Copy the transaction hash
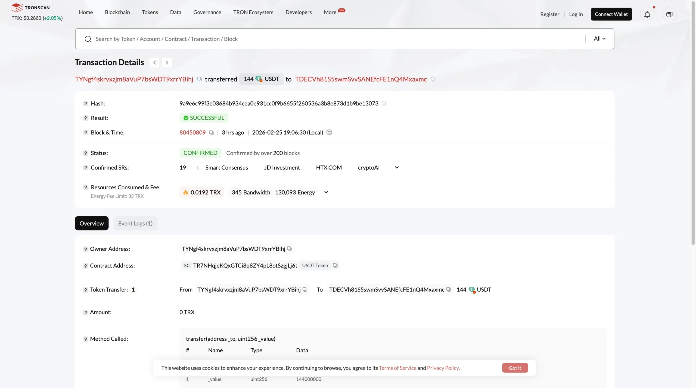 (384, 103)
